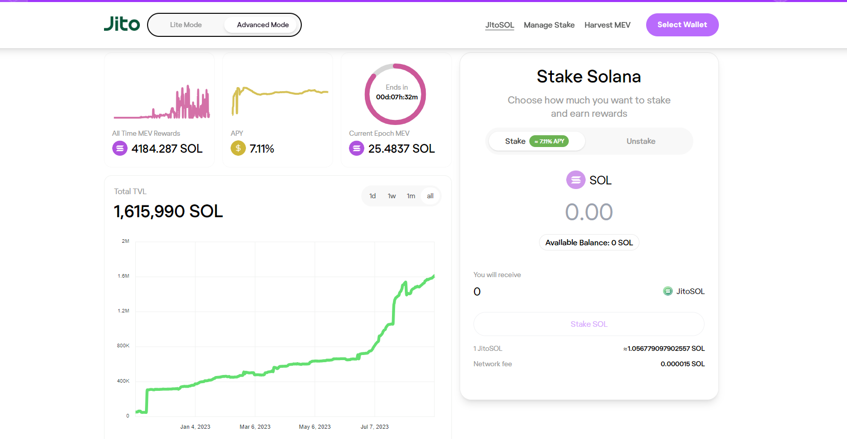Select the Stake tab
This screenshot has height=439, width=847.
(x=536, y=141)
